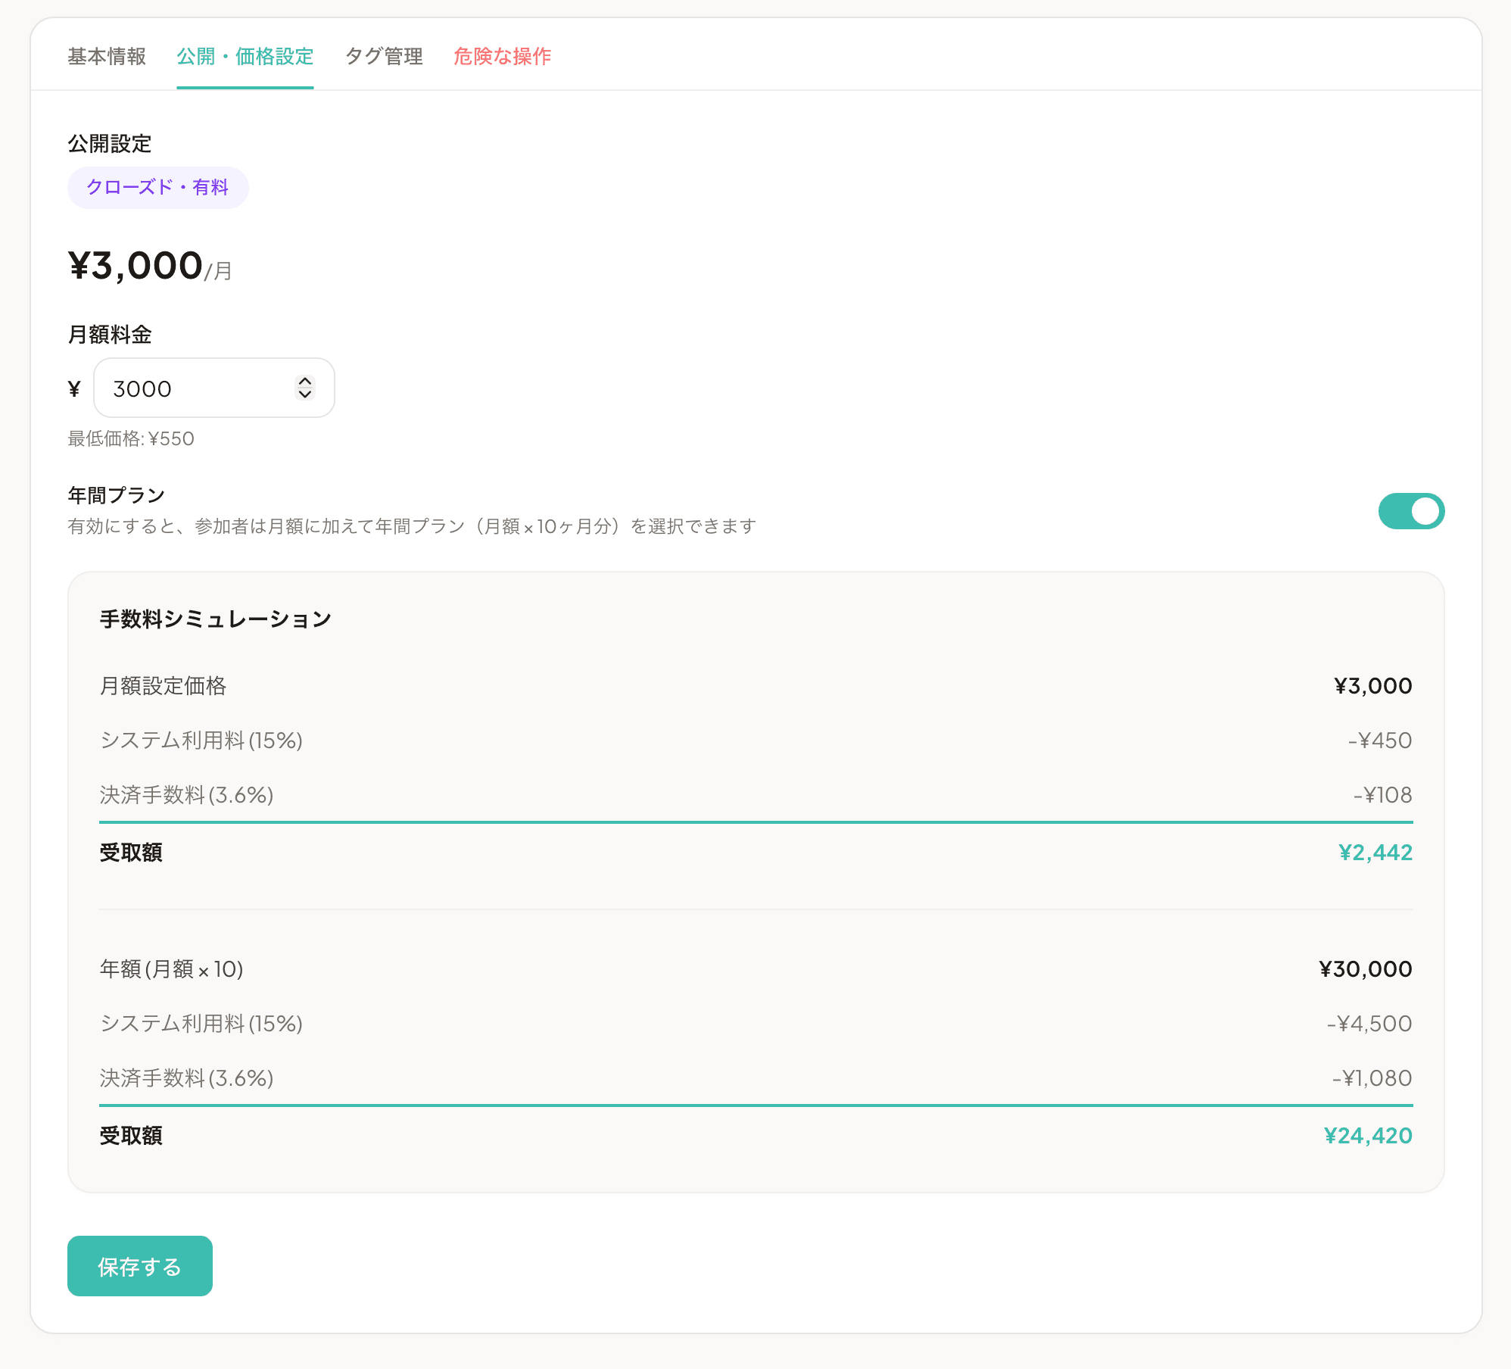Click the 受取額 ¥2,442 amount
Viewport: 1511px width, 1369px height.
(1376, 853)
